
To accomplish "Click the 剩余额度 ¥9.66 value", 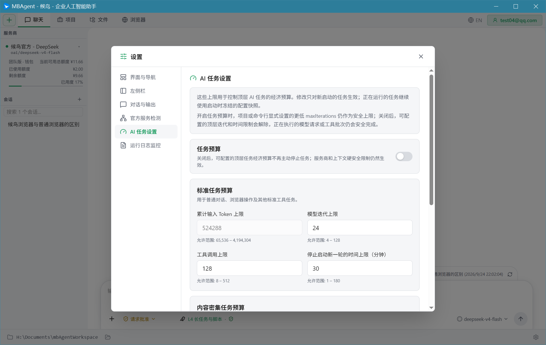I will click(x=78, y=76).
